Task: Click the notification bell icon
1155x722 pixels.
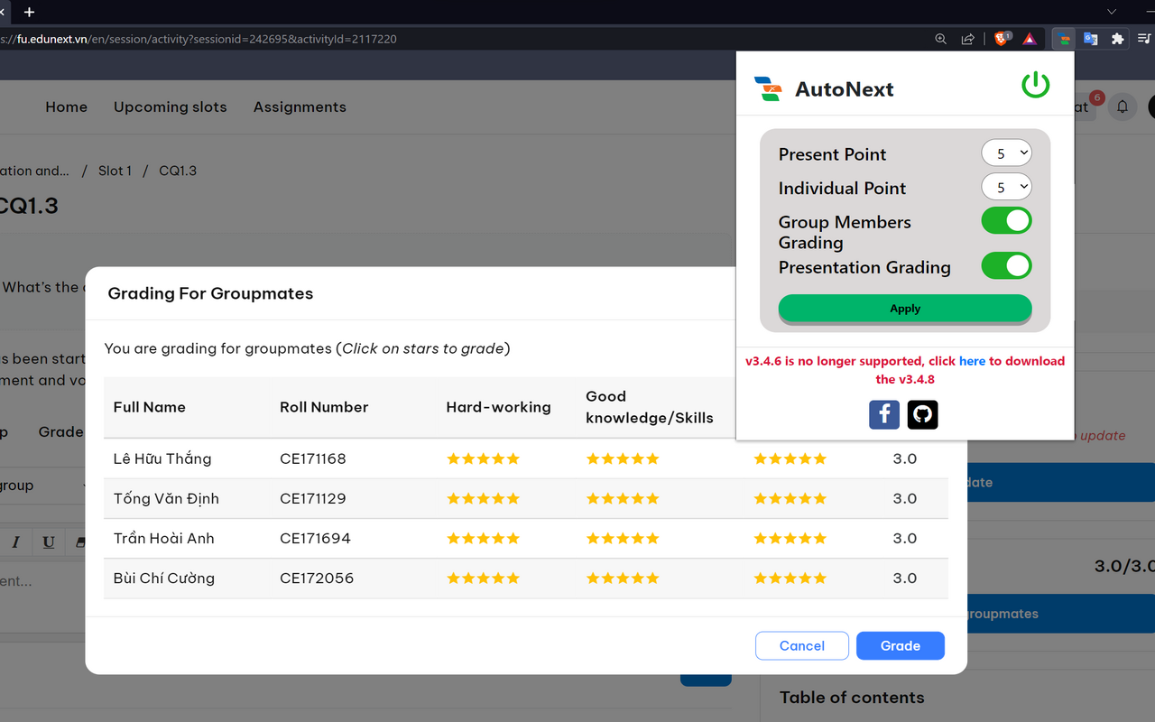Action: (x=1123, y=106)
